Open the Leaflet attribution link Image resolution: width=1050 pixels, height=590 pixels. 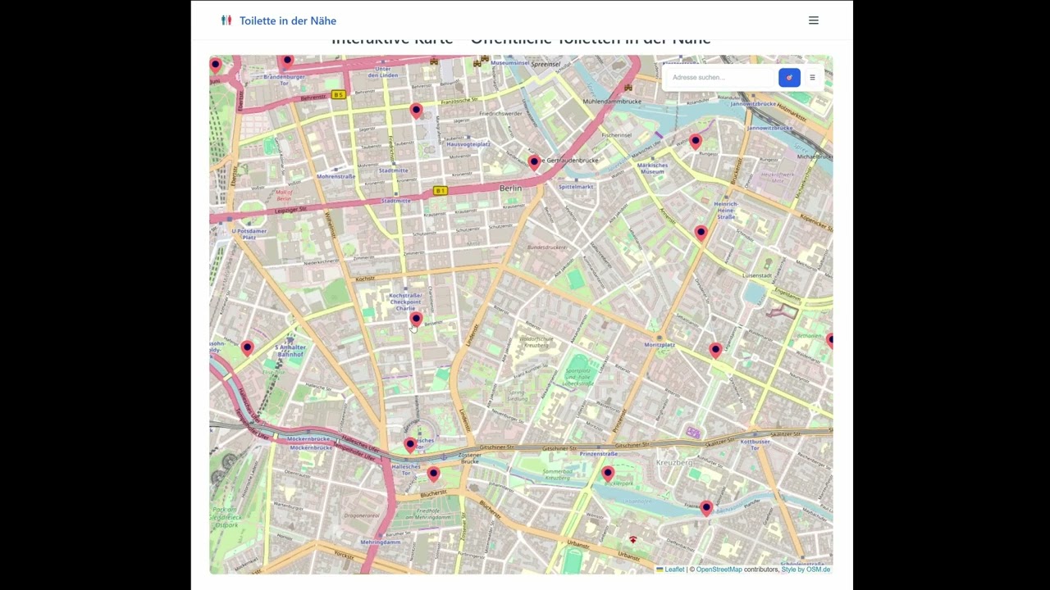670,570
